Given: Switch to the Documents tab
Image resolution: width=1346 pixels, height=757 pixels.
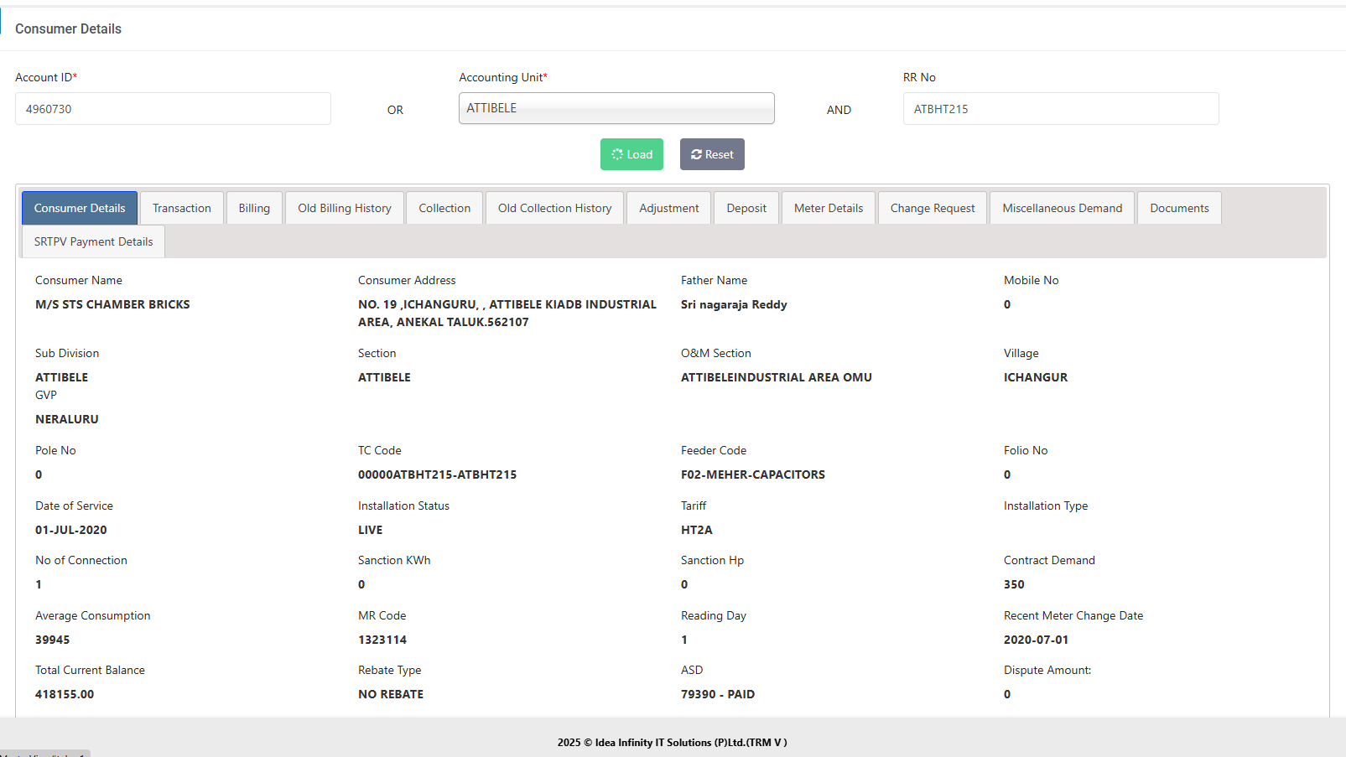Looking at the screenshot, I should pos(1179,208).
